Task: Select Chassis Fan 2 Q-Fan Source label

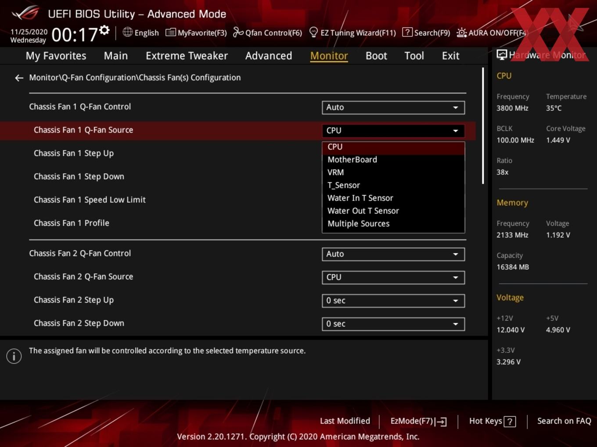Action: point(83,277)
